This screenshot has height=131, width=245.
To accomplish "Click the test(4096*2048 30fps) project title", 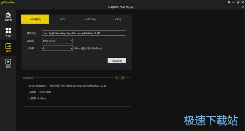I will [x=120, y=7].
